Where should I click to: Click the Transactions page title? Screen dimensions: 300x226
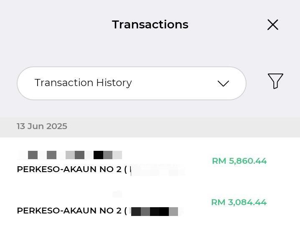coord(150,25)
